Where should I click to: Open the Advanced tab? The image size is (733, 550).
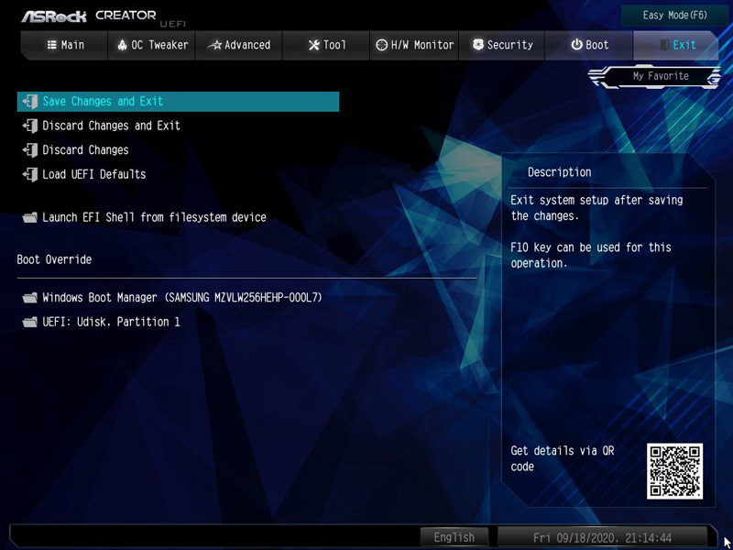click(x=238, y=45)
